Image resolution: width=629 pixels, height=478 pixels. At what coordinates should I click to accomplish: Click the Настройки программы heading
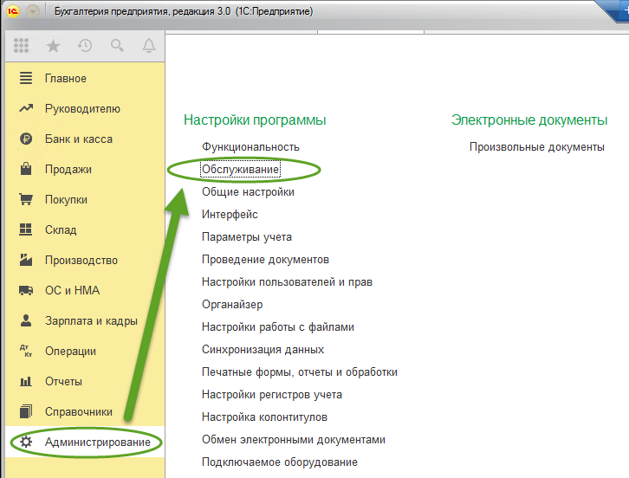point(255,119)
